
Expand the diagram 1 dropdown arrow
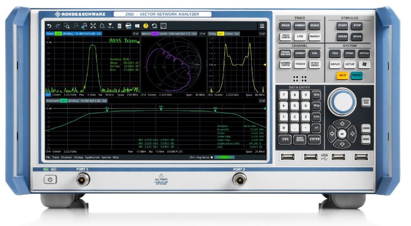click(136, 34)
